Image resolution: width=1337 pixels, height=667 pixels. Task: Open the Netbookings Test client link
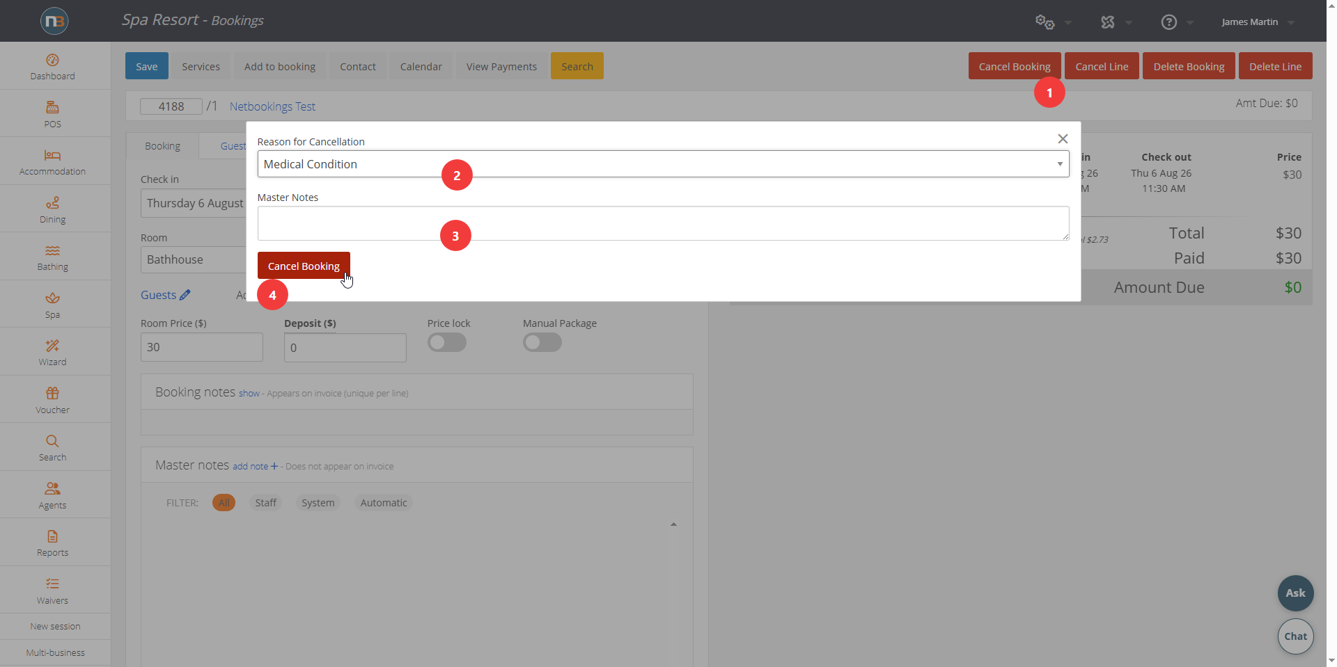272,106
